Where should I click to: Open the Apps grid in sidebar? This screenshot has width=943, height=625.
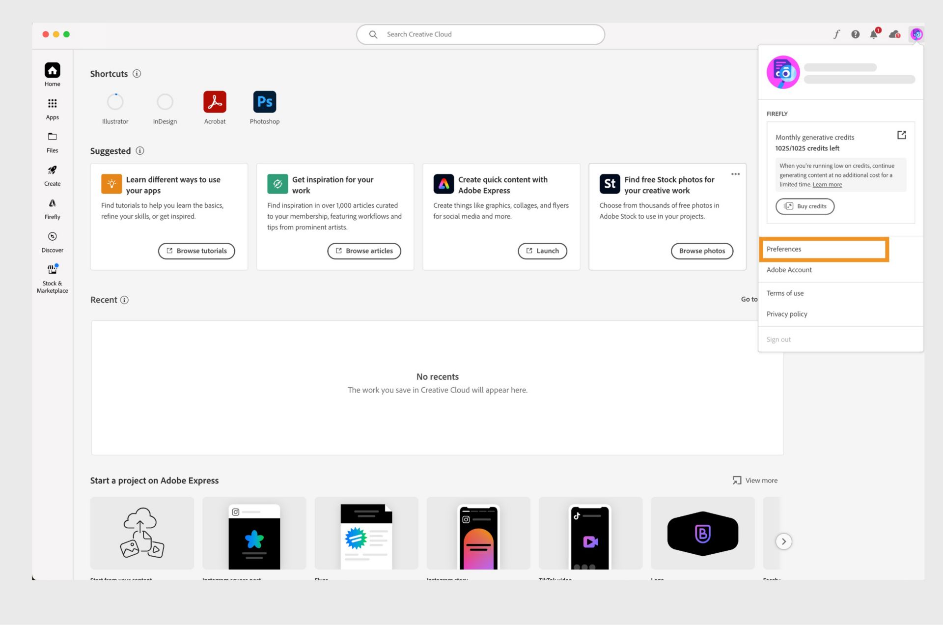52,109
